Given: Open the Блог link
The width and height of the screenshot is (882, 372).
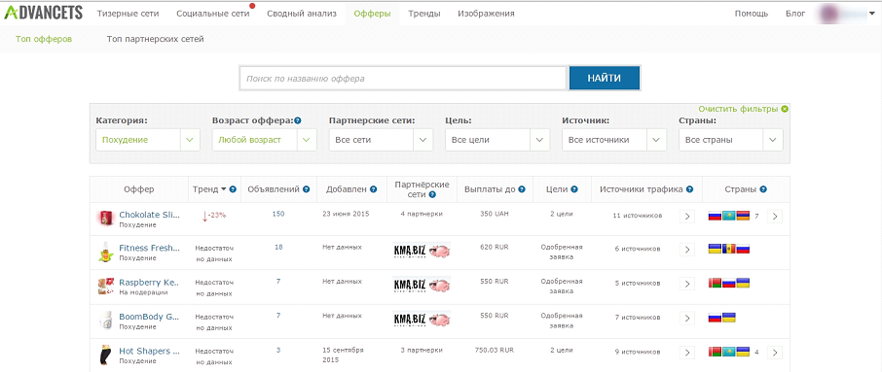Looking at the screenshot, I should [795, 14].
